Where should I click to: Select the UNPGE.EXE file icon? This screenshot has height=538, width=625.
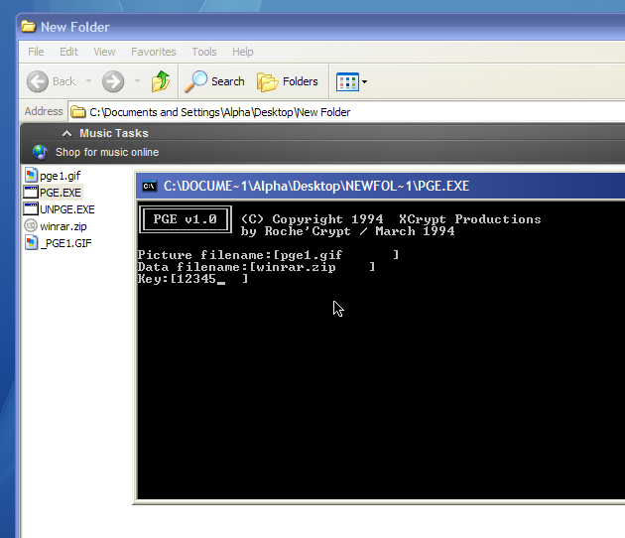point(31,209)
